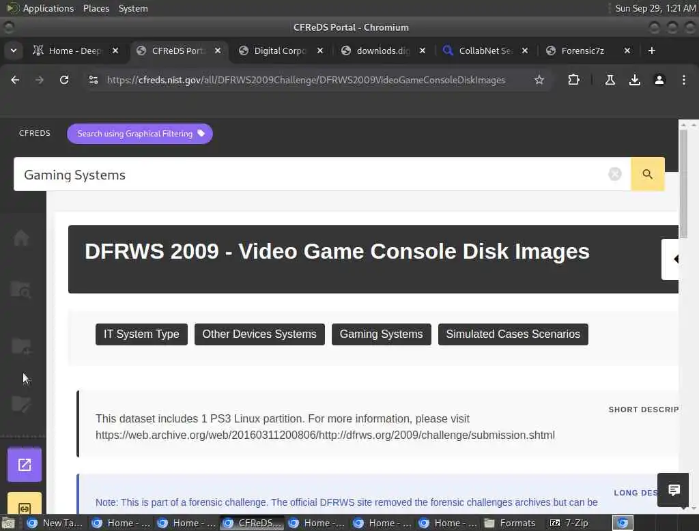Open the Places menu

coord(96,8)
